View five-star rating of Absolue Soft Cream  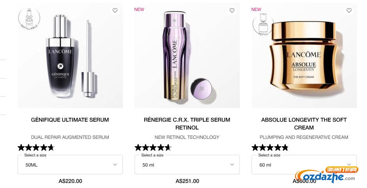tap(270, 147)
